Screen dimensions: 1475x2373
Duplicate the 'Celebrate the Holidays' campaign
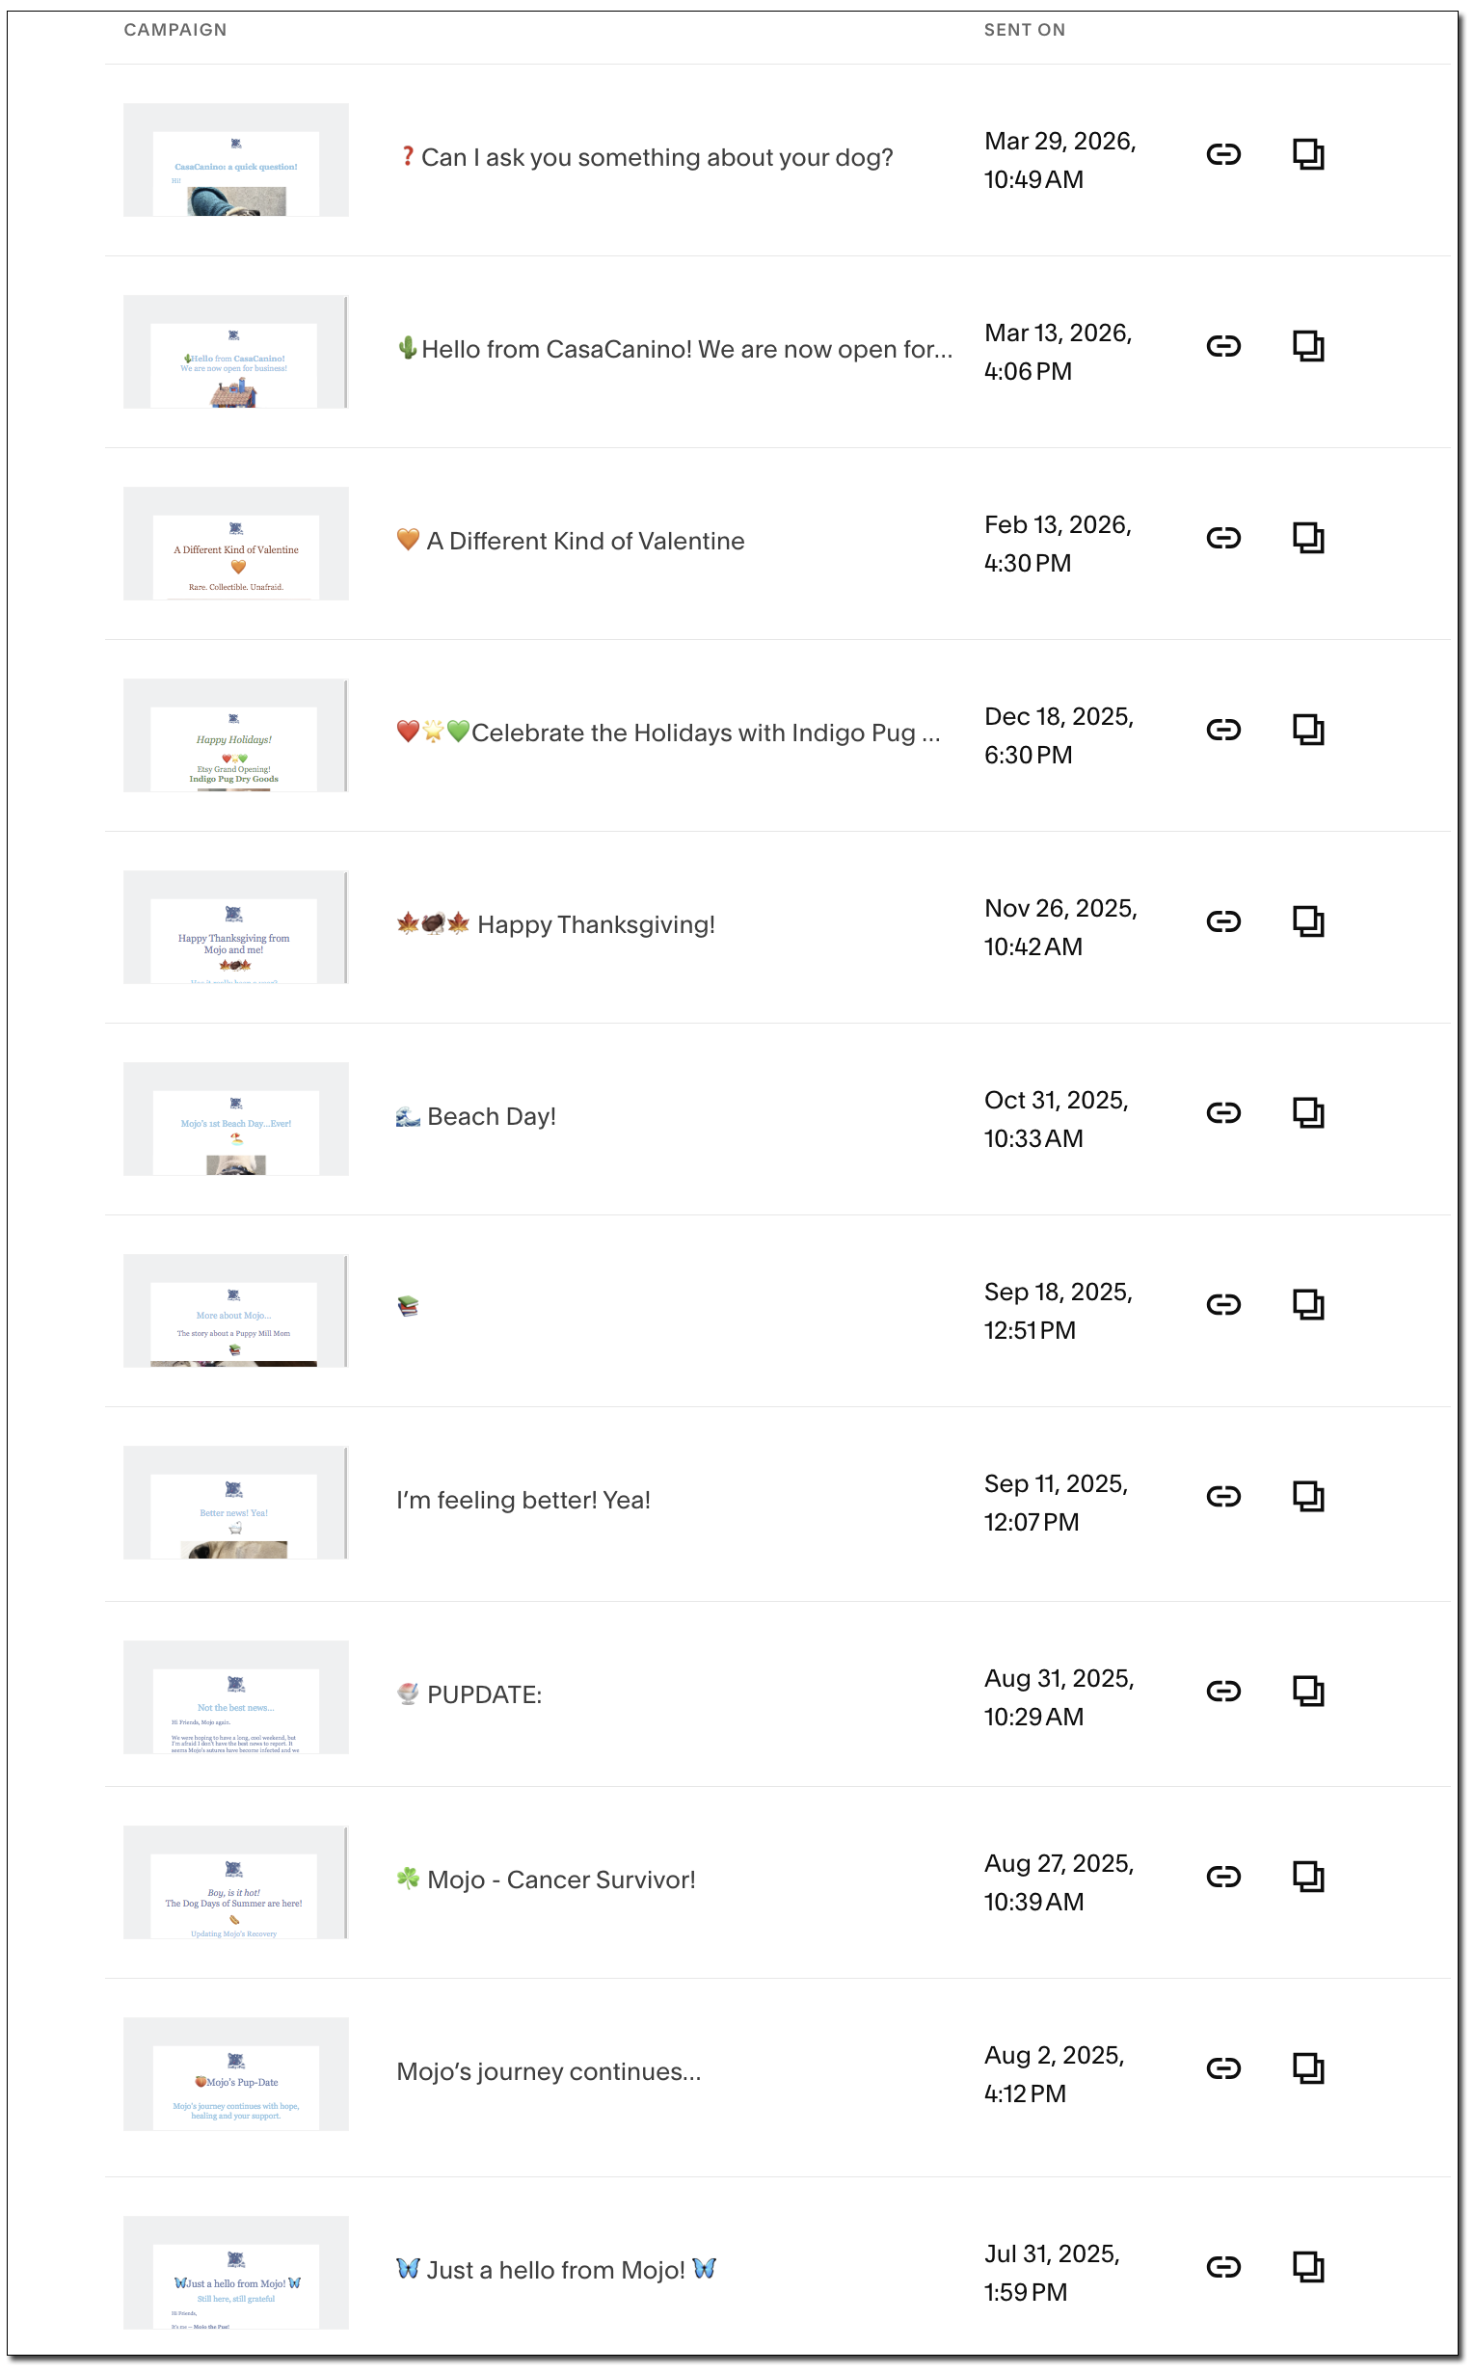(1308, 730)
